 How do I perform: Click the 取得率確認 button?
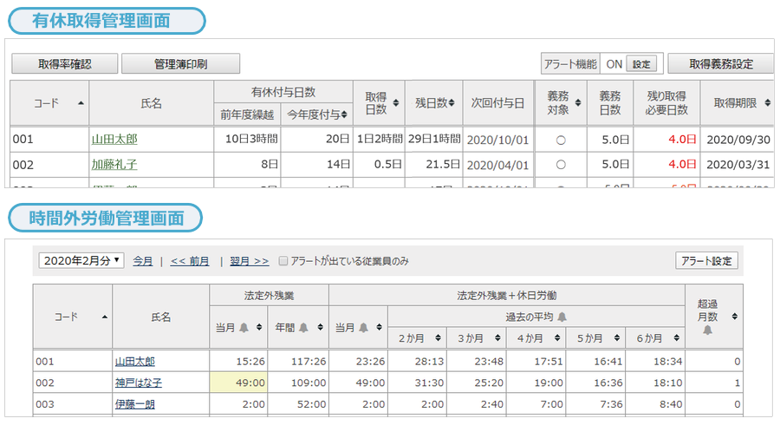pyautogui.click(x=64, y=64)
